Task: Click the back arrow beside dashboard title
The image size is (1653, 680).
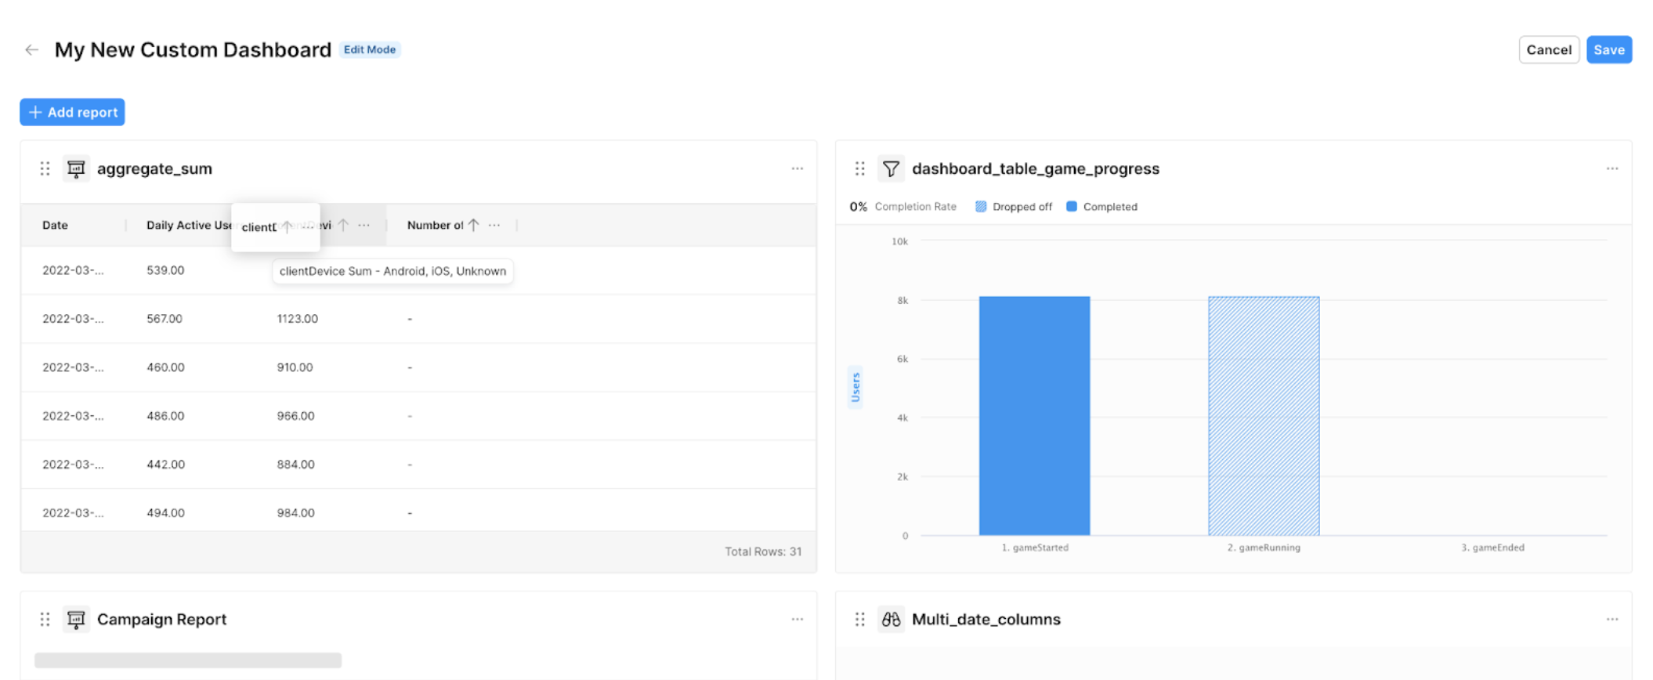Action: [x=31, y=50]
